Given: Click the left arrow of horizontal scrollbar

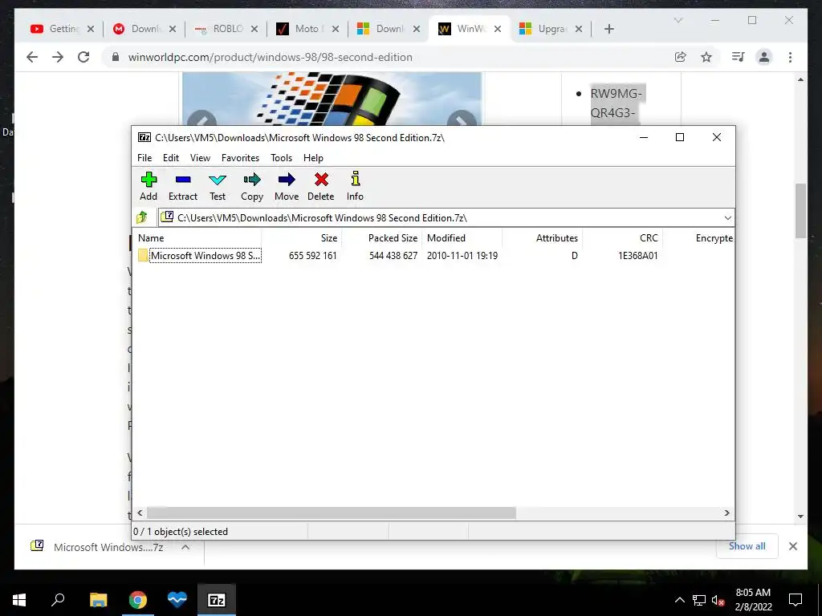Looking at the screenshot, I should (140, 513).
